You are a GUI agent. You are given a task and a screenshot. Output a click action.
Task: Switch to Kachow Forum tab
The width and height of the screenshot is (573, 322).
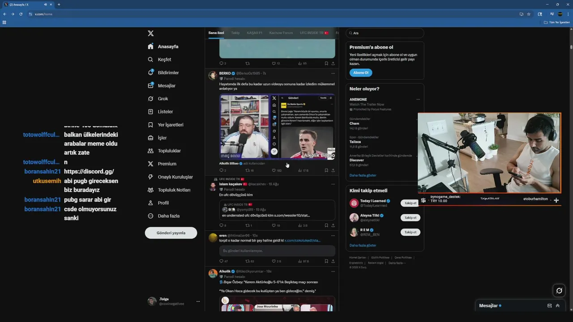(281, 33)
